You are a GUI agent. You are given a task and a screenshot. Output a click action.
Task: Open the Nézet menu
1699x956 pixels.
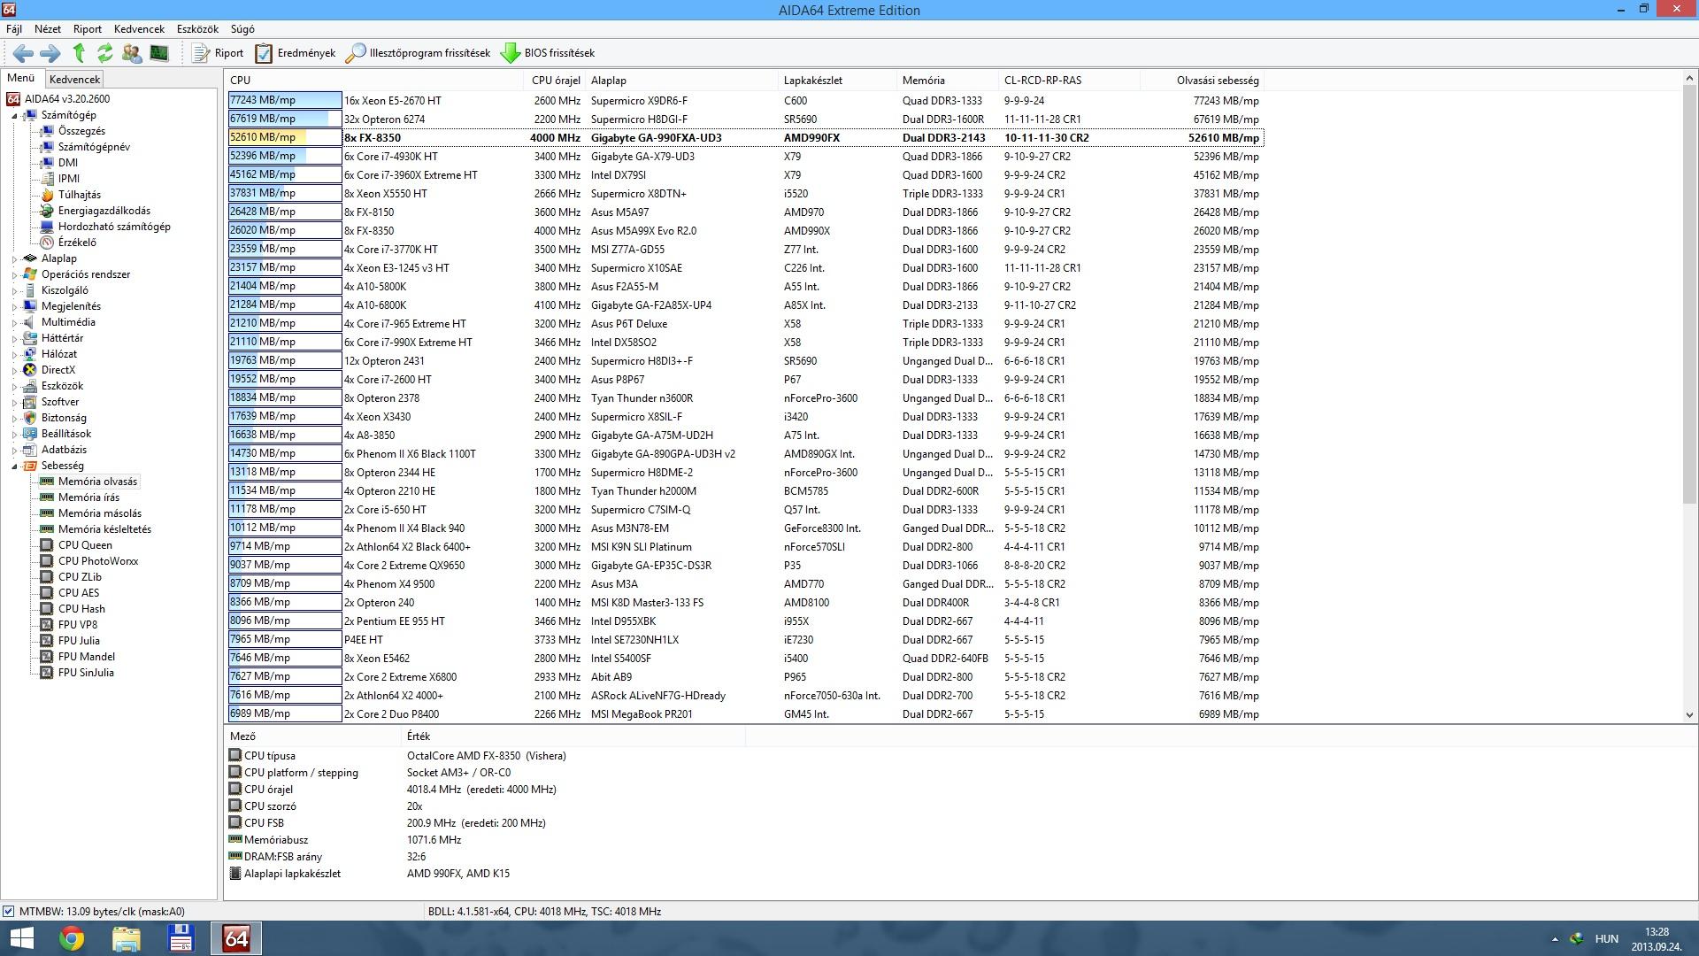[x=48, y=29]
